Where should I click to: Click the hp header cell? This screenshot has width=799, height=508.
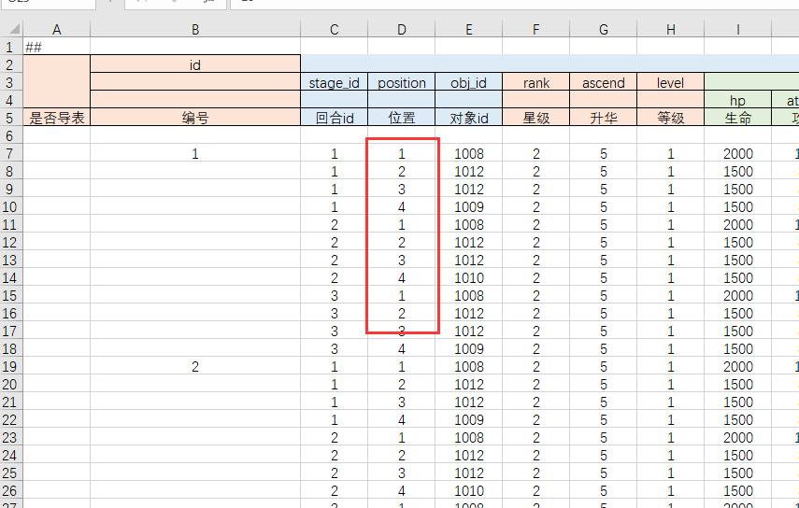pyautogui.click(x=737, y=100)
